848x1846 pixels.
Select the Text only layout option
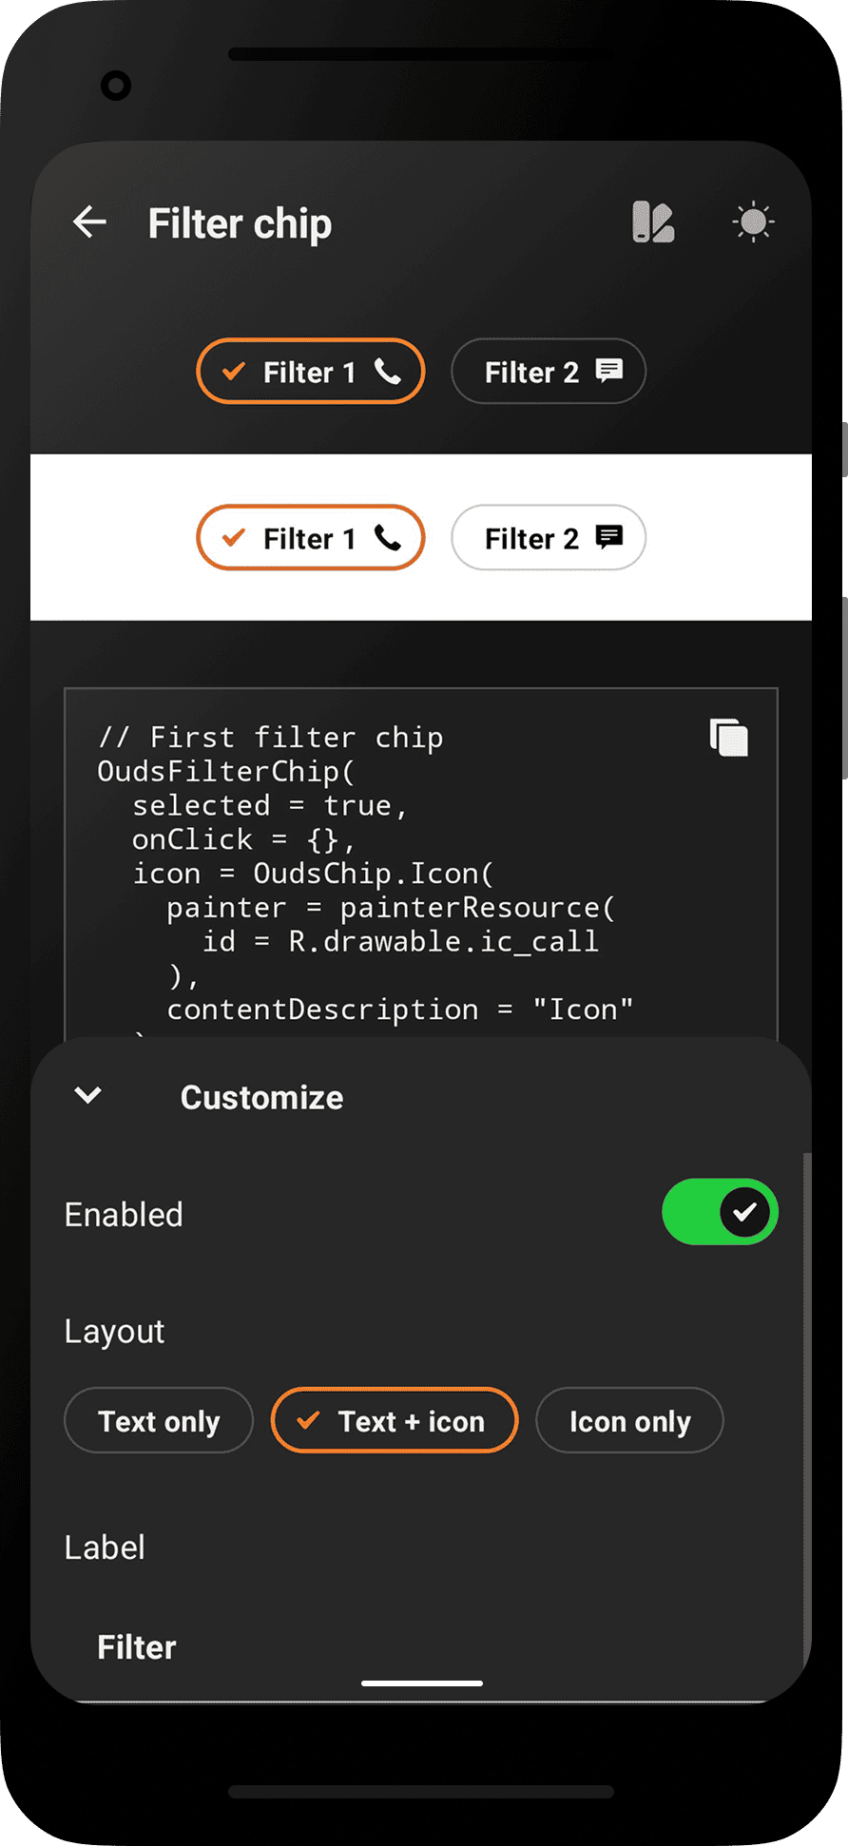click(x=158, y=1420)
